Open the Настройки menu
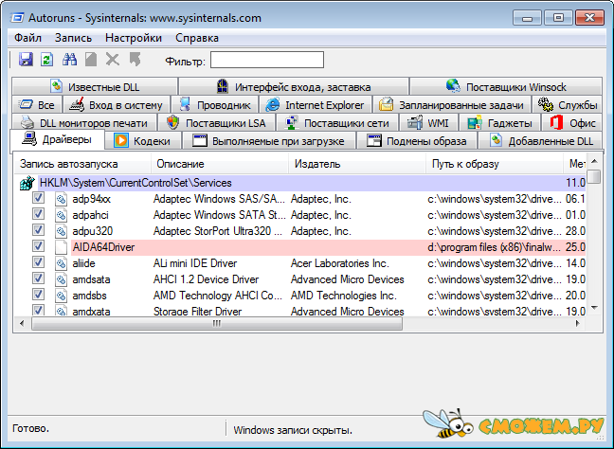The image size is (614, 449). point(134,38)
